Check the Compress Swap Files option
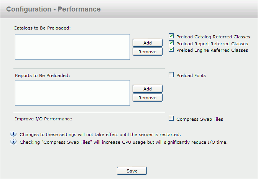This screenshot has height=179, width=258. pos(171,118)
